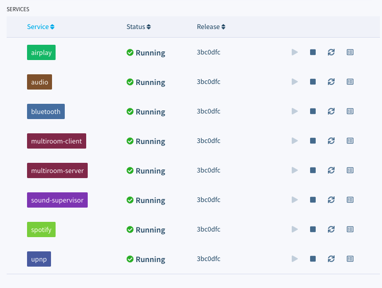
Task: Show logs of bluetooth service
Action: (x=350, y=111)
